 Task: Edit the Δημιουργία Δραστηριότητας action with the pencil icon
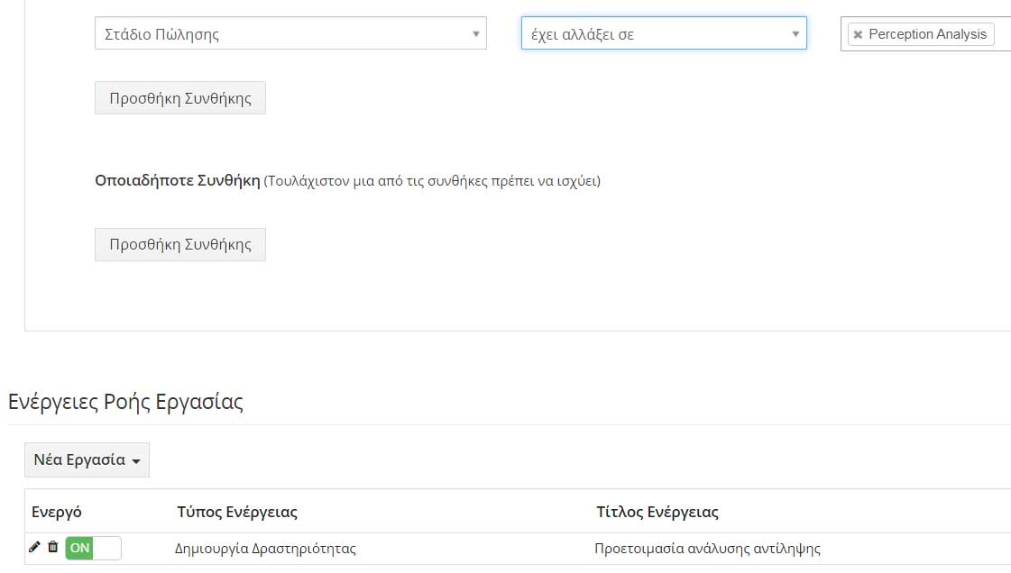[34, 547]
